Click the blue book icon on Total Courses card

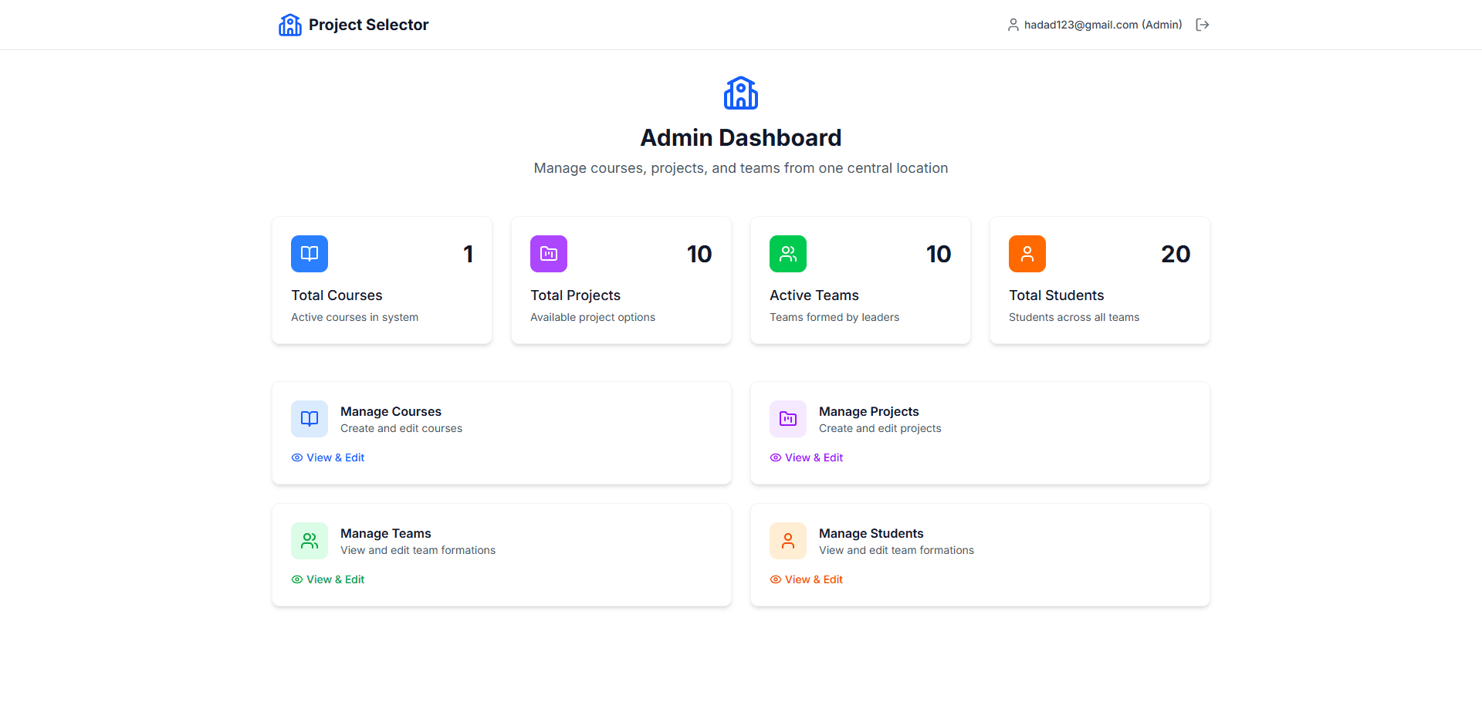tap(309, 253)
